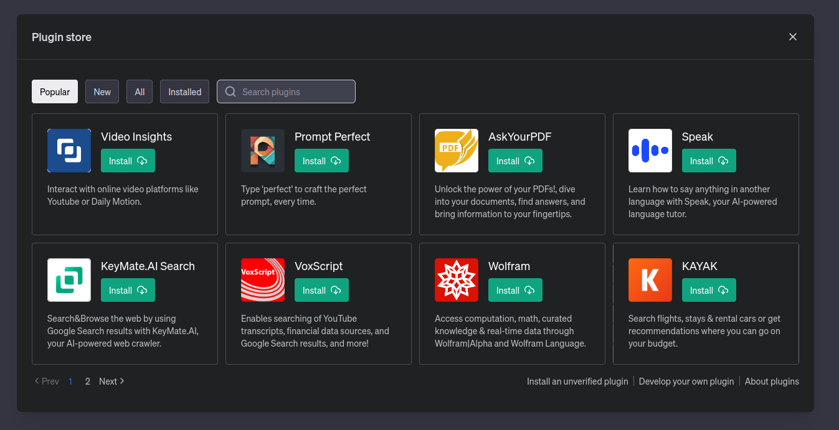Jump to page 2 of plugins
This screenshot has width=839, height=430.
pos(88,381)
